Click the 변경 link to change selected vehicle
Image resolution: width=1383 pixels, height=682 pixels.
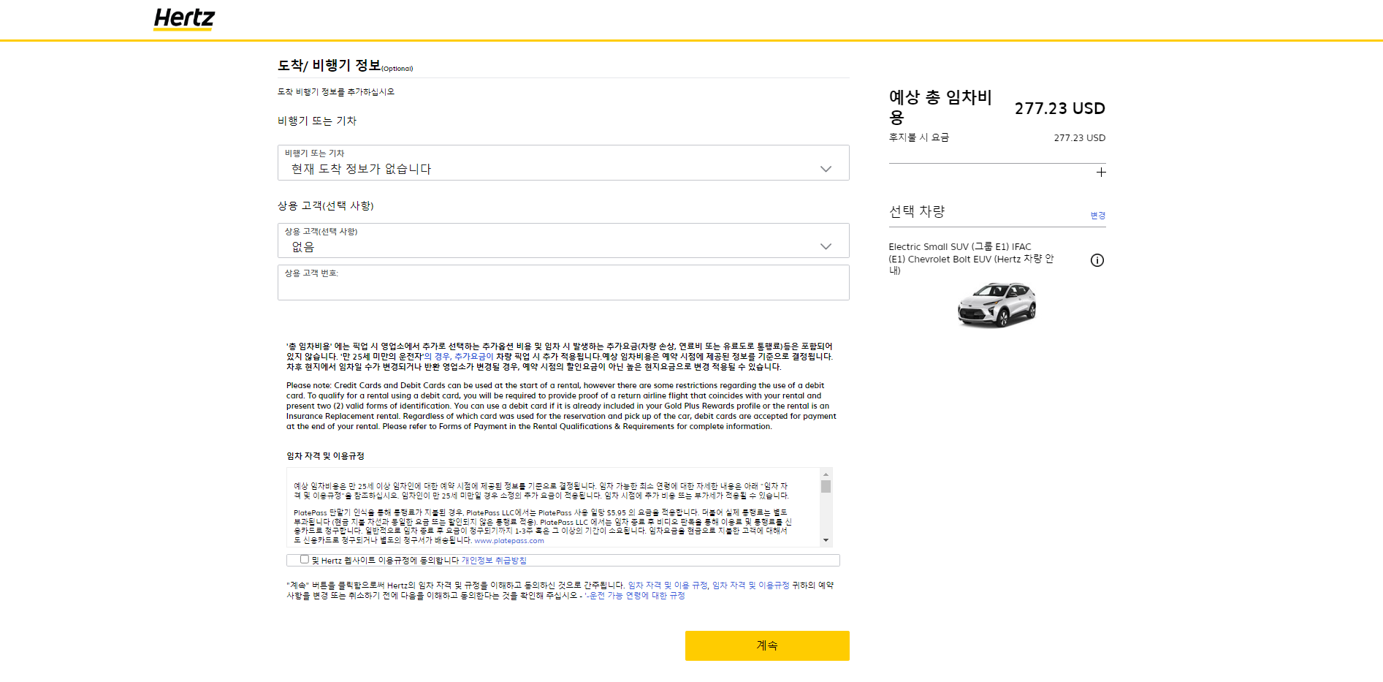click(x=1097, y=216)
